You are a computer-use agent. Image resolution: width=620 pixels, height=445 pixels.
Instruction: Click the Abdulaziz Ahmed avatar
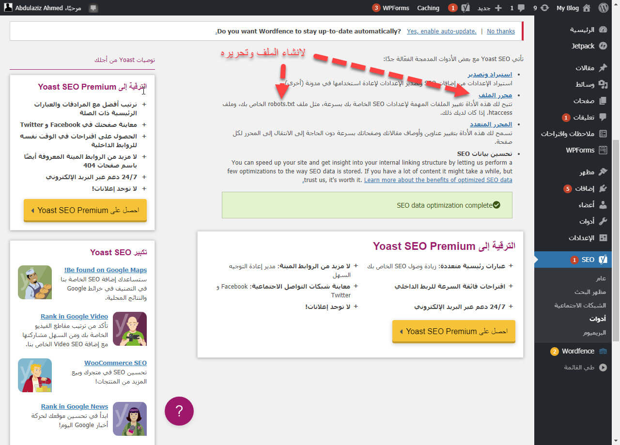(8, 8)
